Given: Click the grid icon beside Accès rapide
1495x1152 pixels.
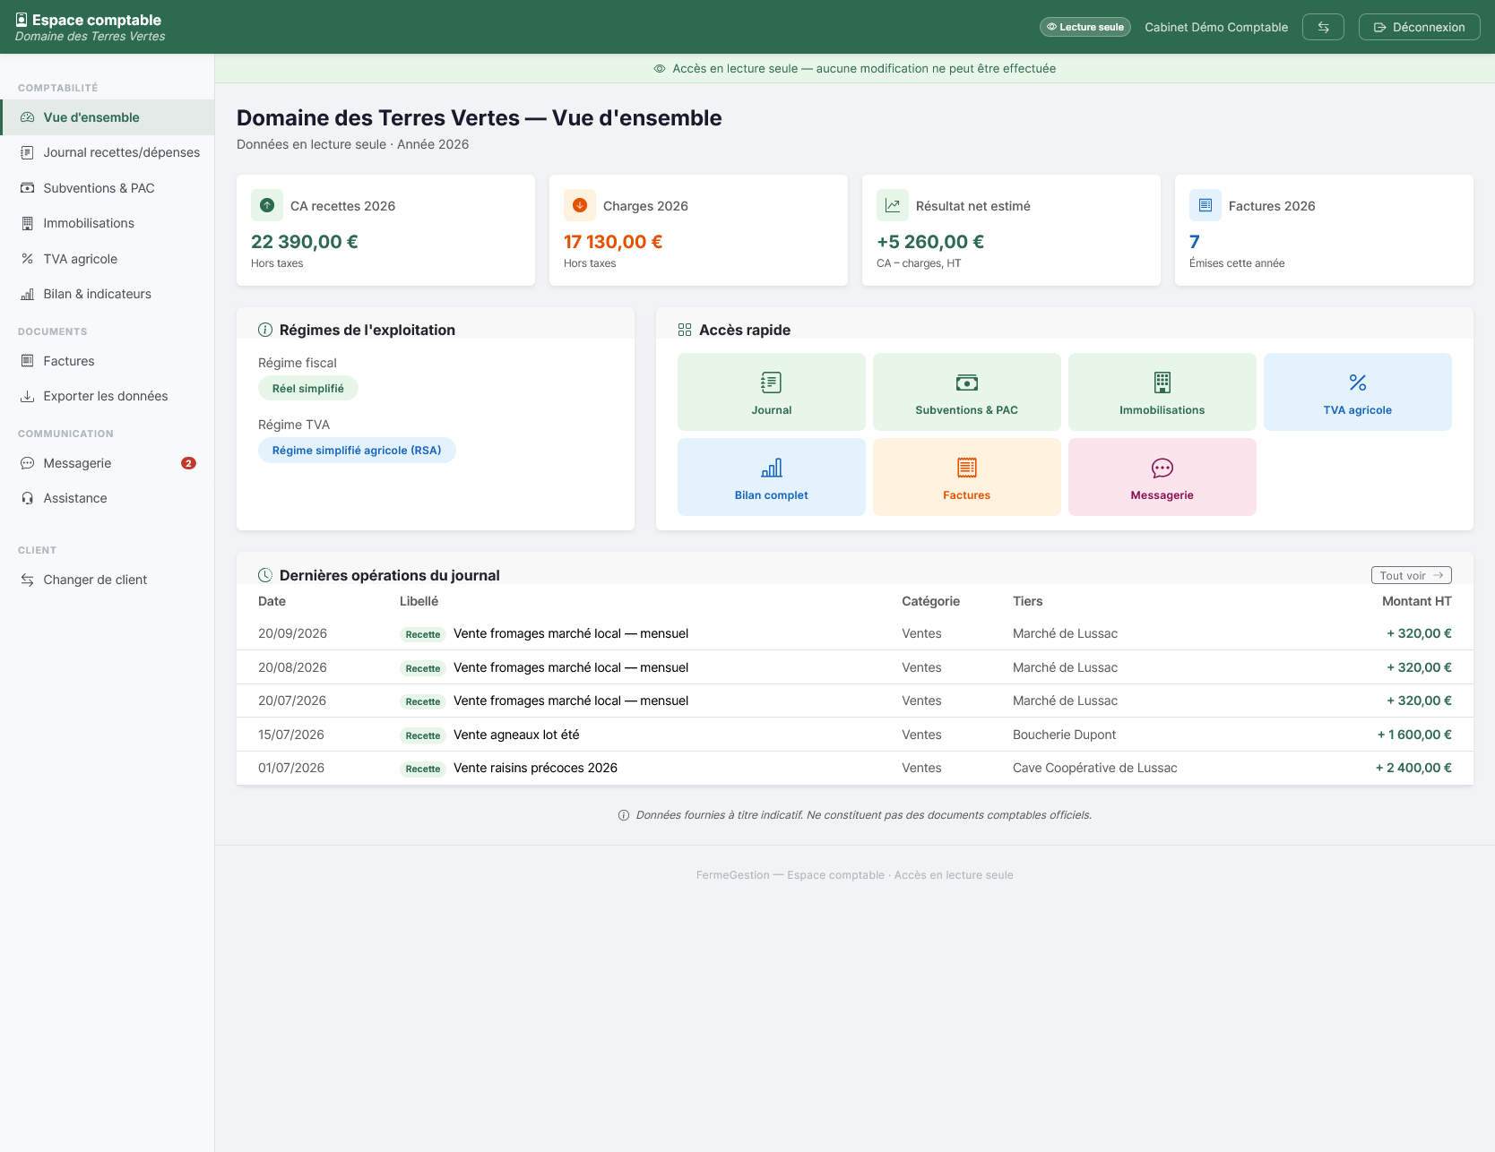Looking at the screenshot, I should click(x=685, y=330).
